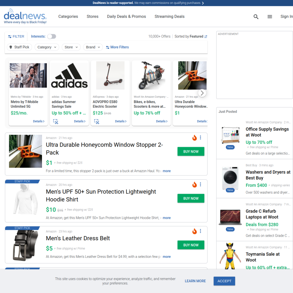Open the Categories menu
The height and width of the screenshot is (293, 293).
pyautogui.click(x=68, y=17)
